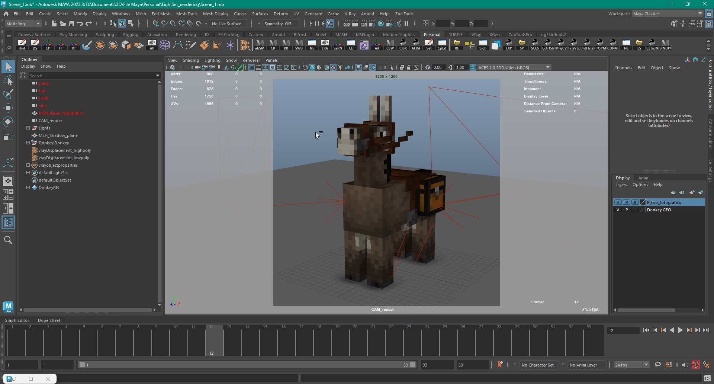Click the FT freeze transform shelf icon
Image resolution: width=714 pixels, height=384 pixels.
point(61,45)
